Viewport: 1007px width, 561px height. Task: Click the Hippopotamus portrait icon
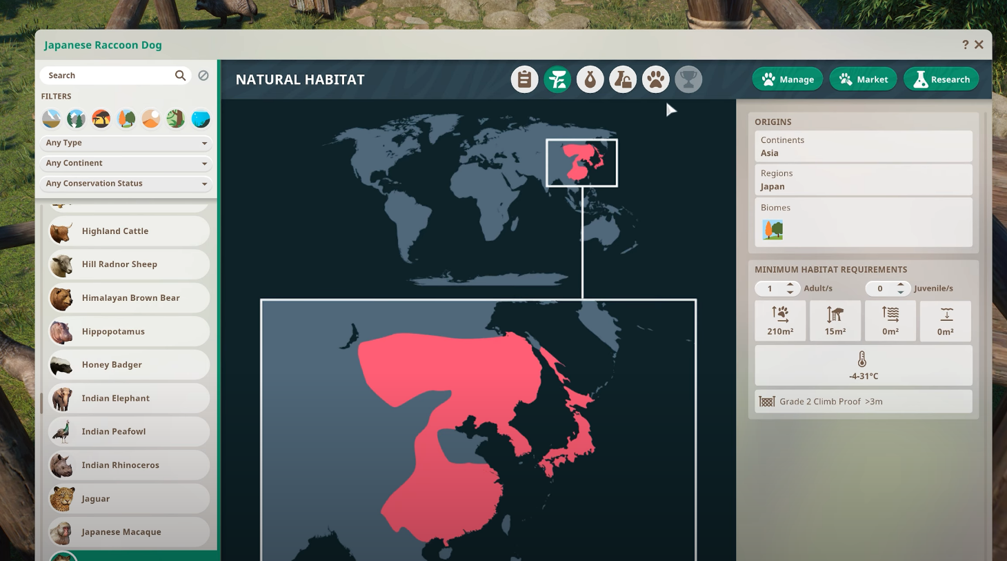pos(61,331)
